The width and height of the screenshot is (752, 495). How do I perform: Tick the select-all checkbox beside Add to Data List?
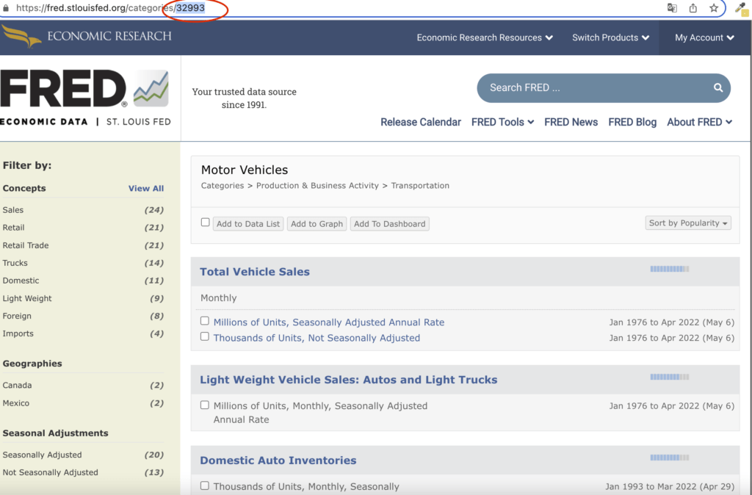(x=206, y=222)
